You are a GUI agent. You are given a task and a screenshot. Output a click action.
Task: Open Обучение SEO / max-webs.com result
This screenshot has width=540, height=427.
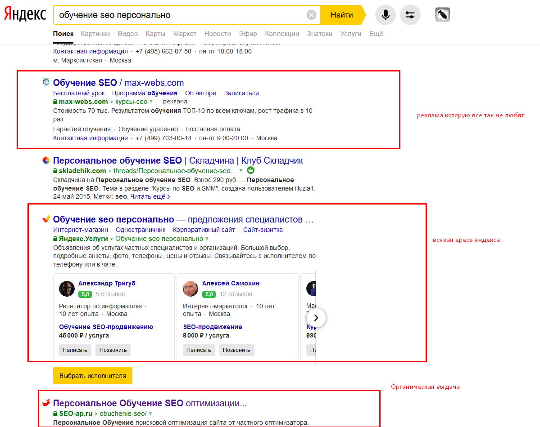118,83
